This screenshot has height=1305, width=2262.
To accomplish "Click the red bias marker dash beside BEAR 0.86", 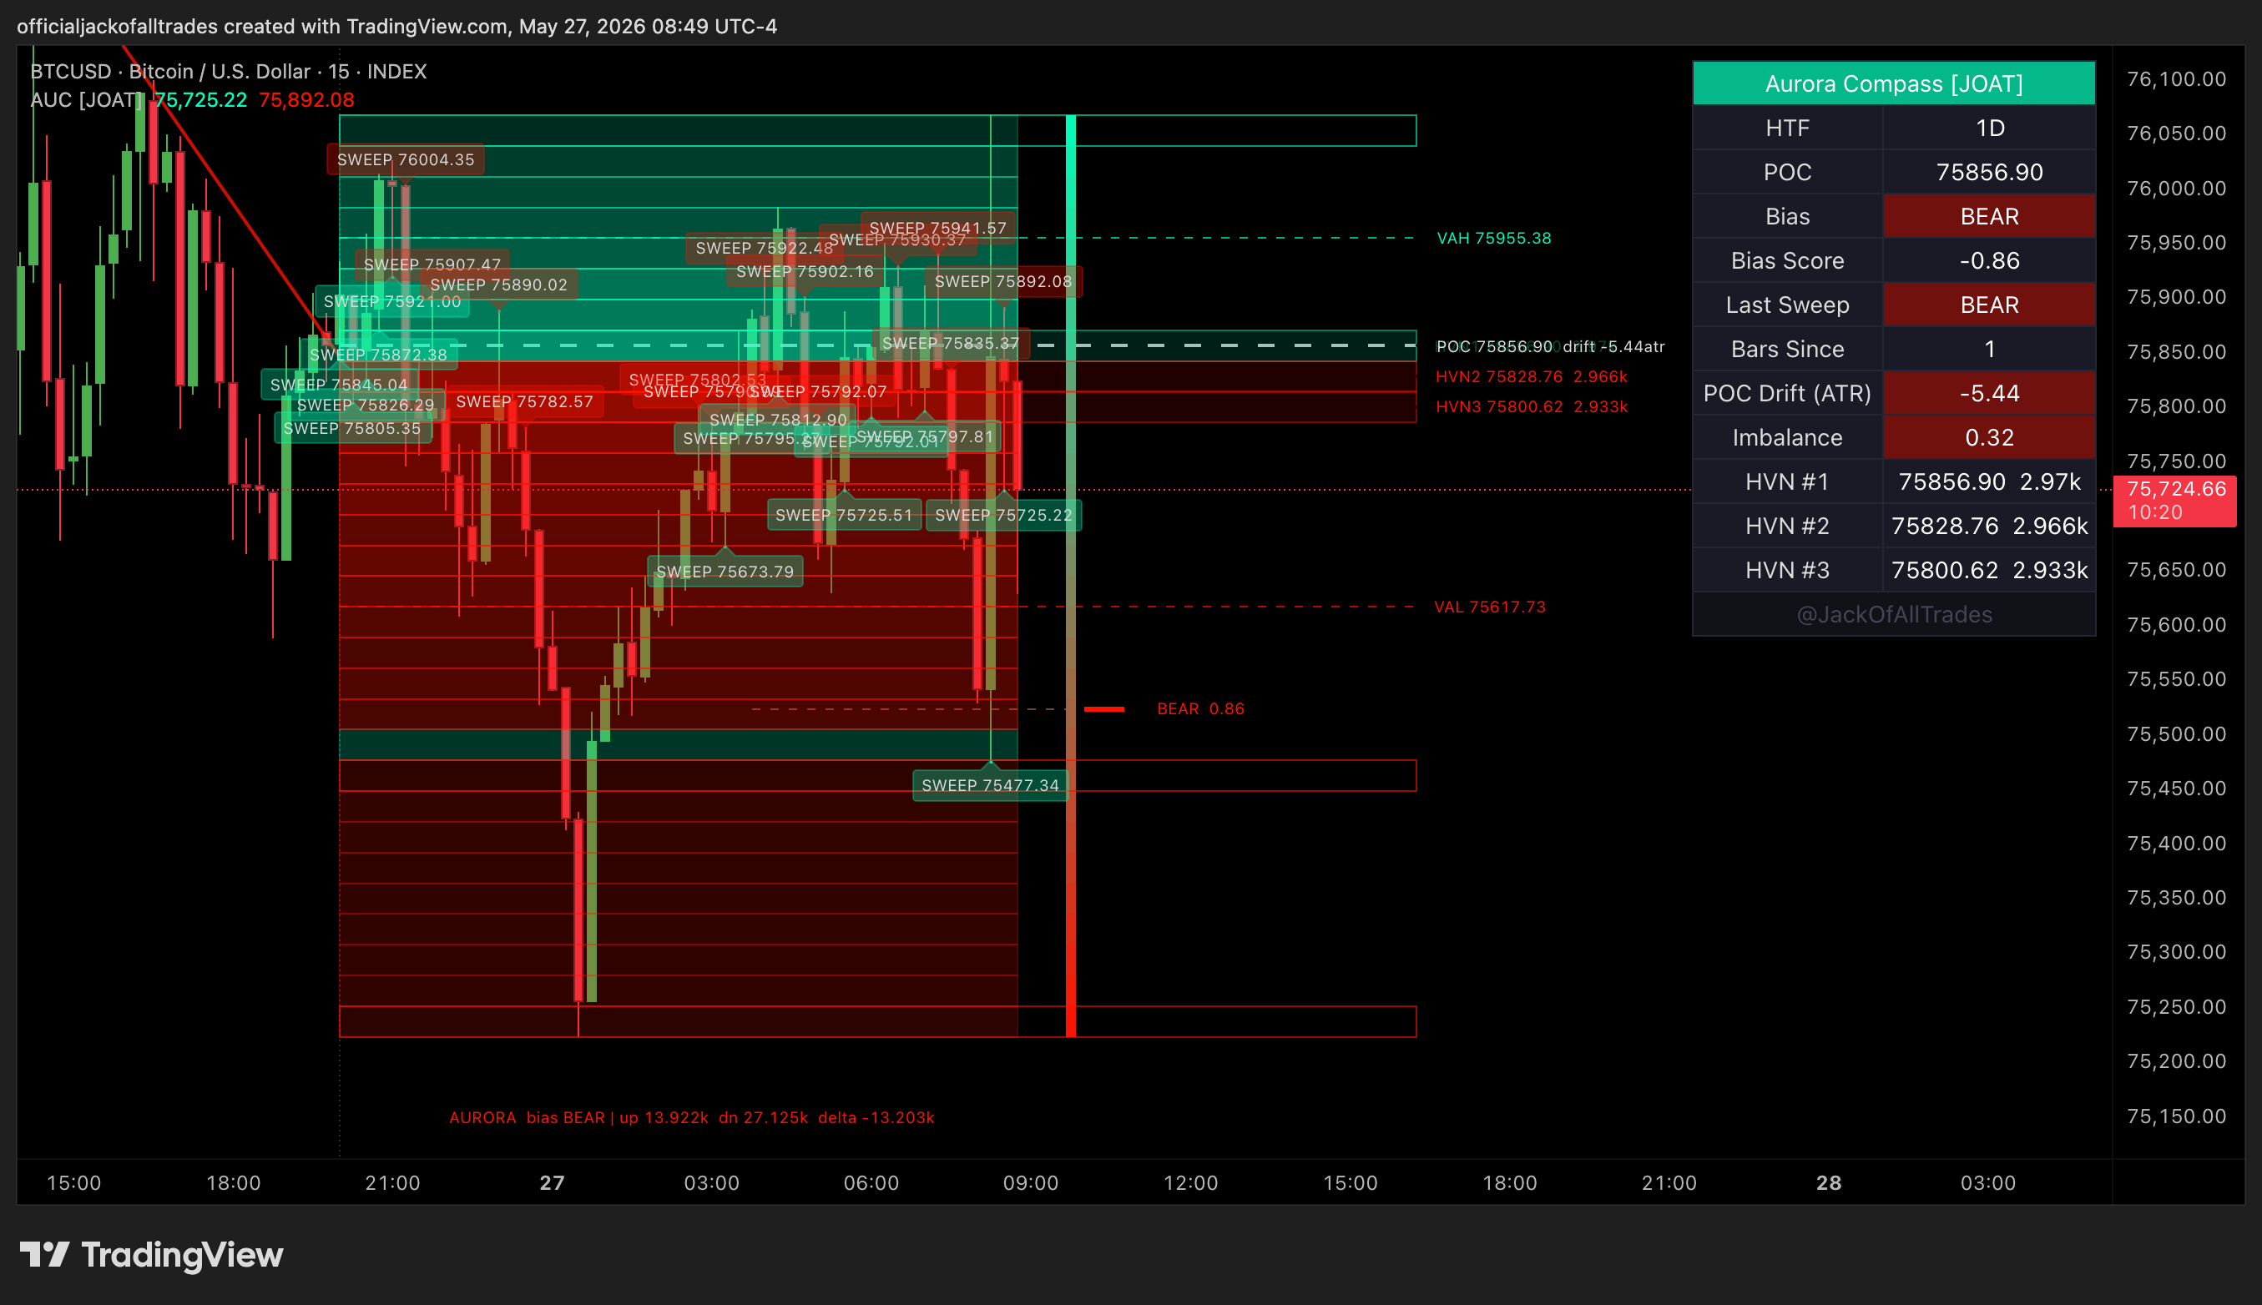I will point(1103,710).
